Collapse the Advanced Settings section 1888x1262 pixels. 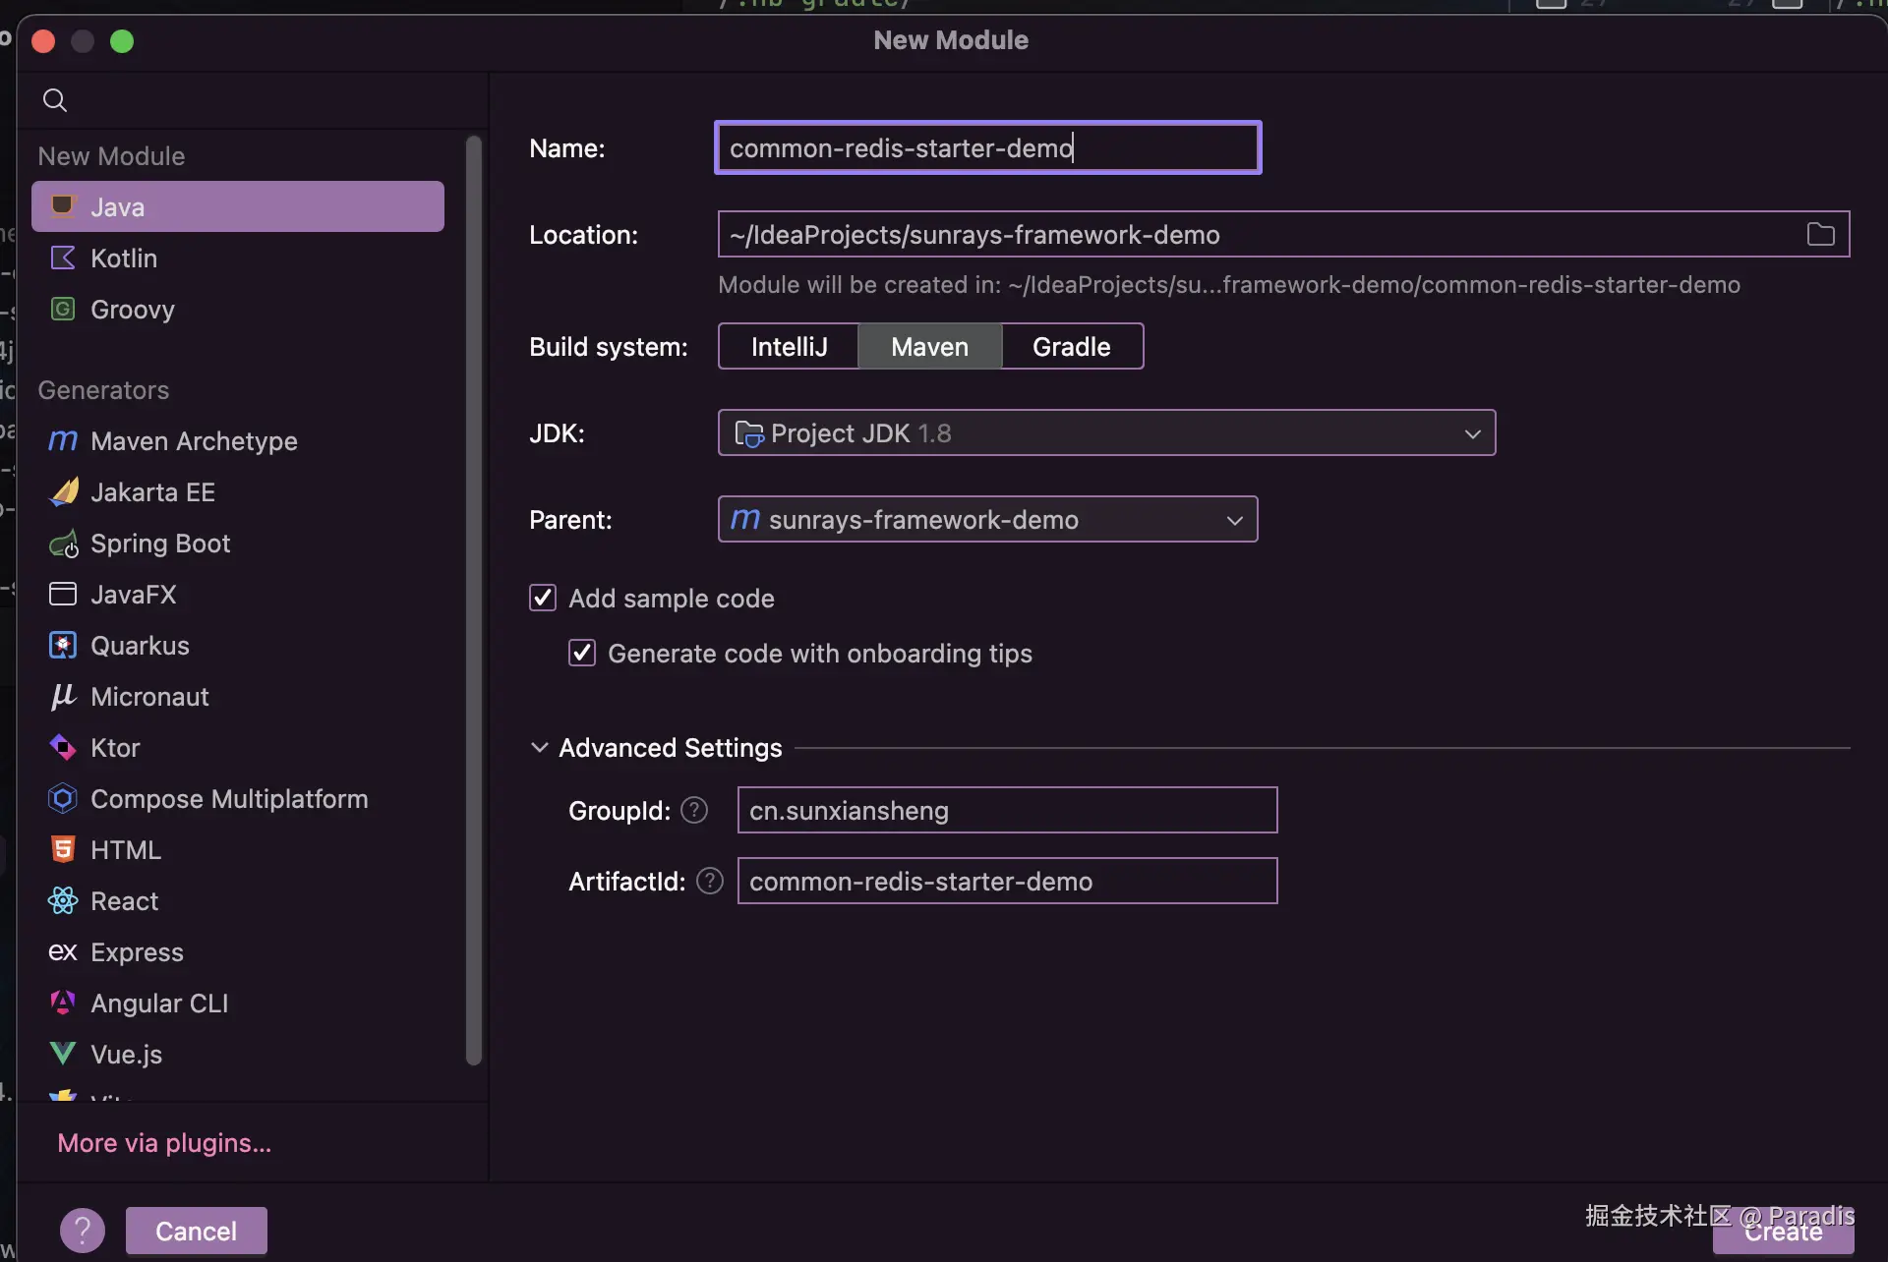(x=539, y=747)
